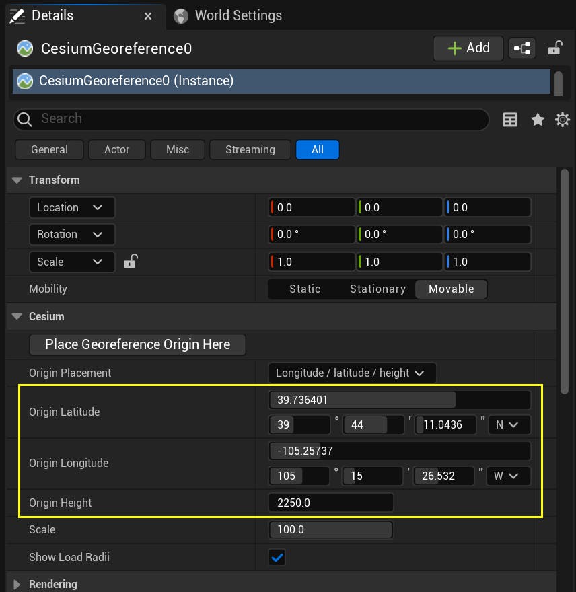Disable the Show Load Radii checkbox

pos(277,557)
